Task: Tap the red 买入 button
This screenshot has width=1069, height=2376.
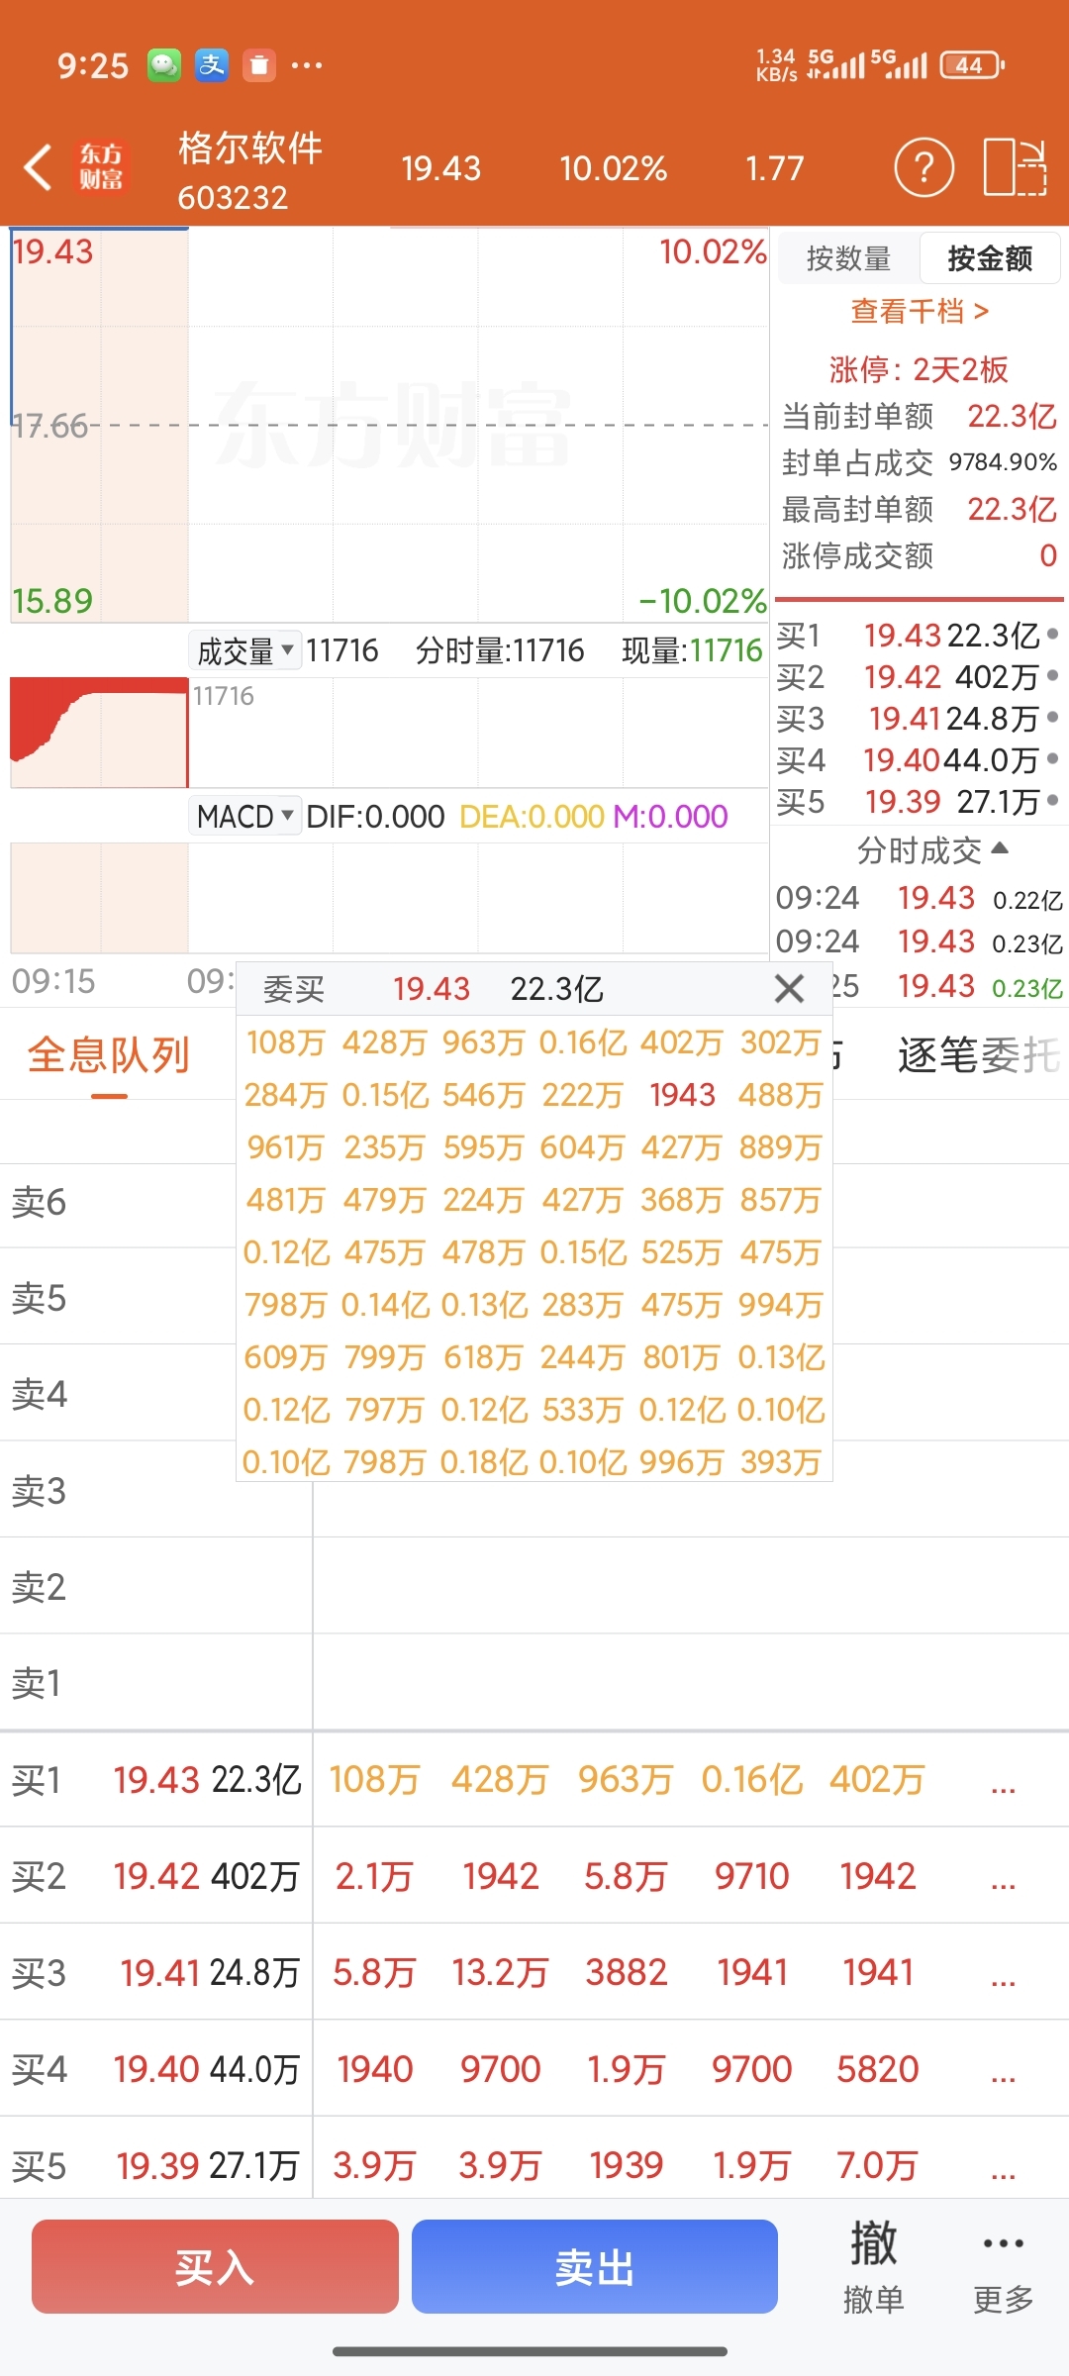Action: [215, 2266]
